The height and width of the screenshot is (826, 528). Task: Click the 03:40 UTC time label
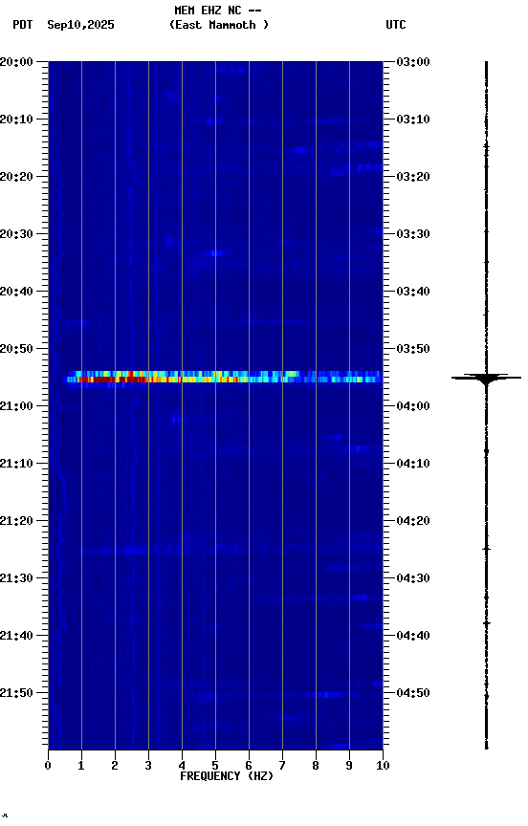[x=413, y=292]
